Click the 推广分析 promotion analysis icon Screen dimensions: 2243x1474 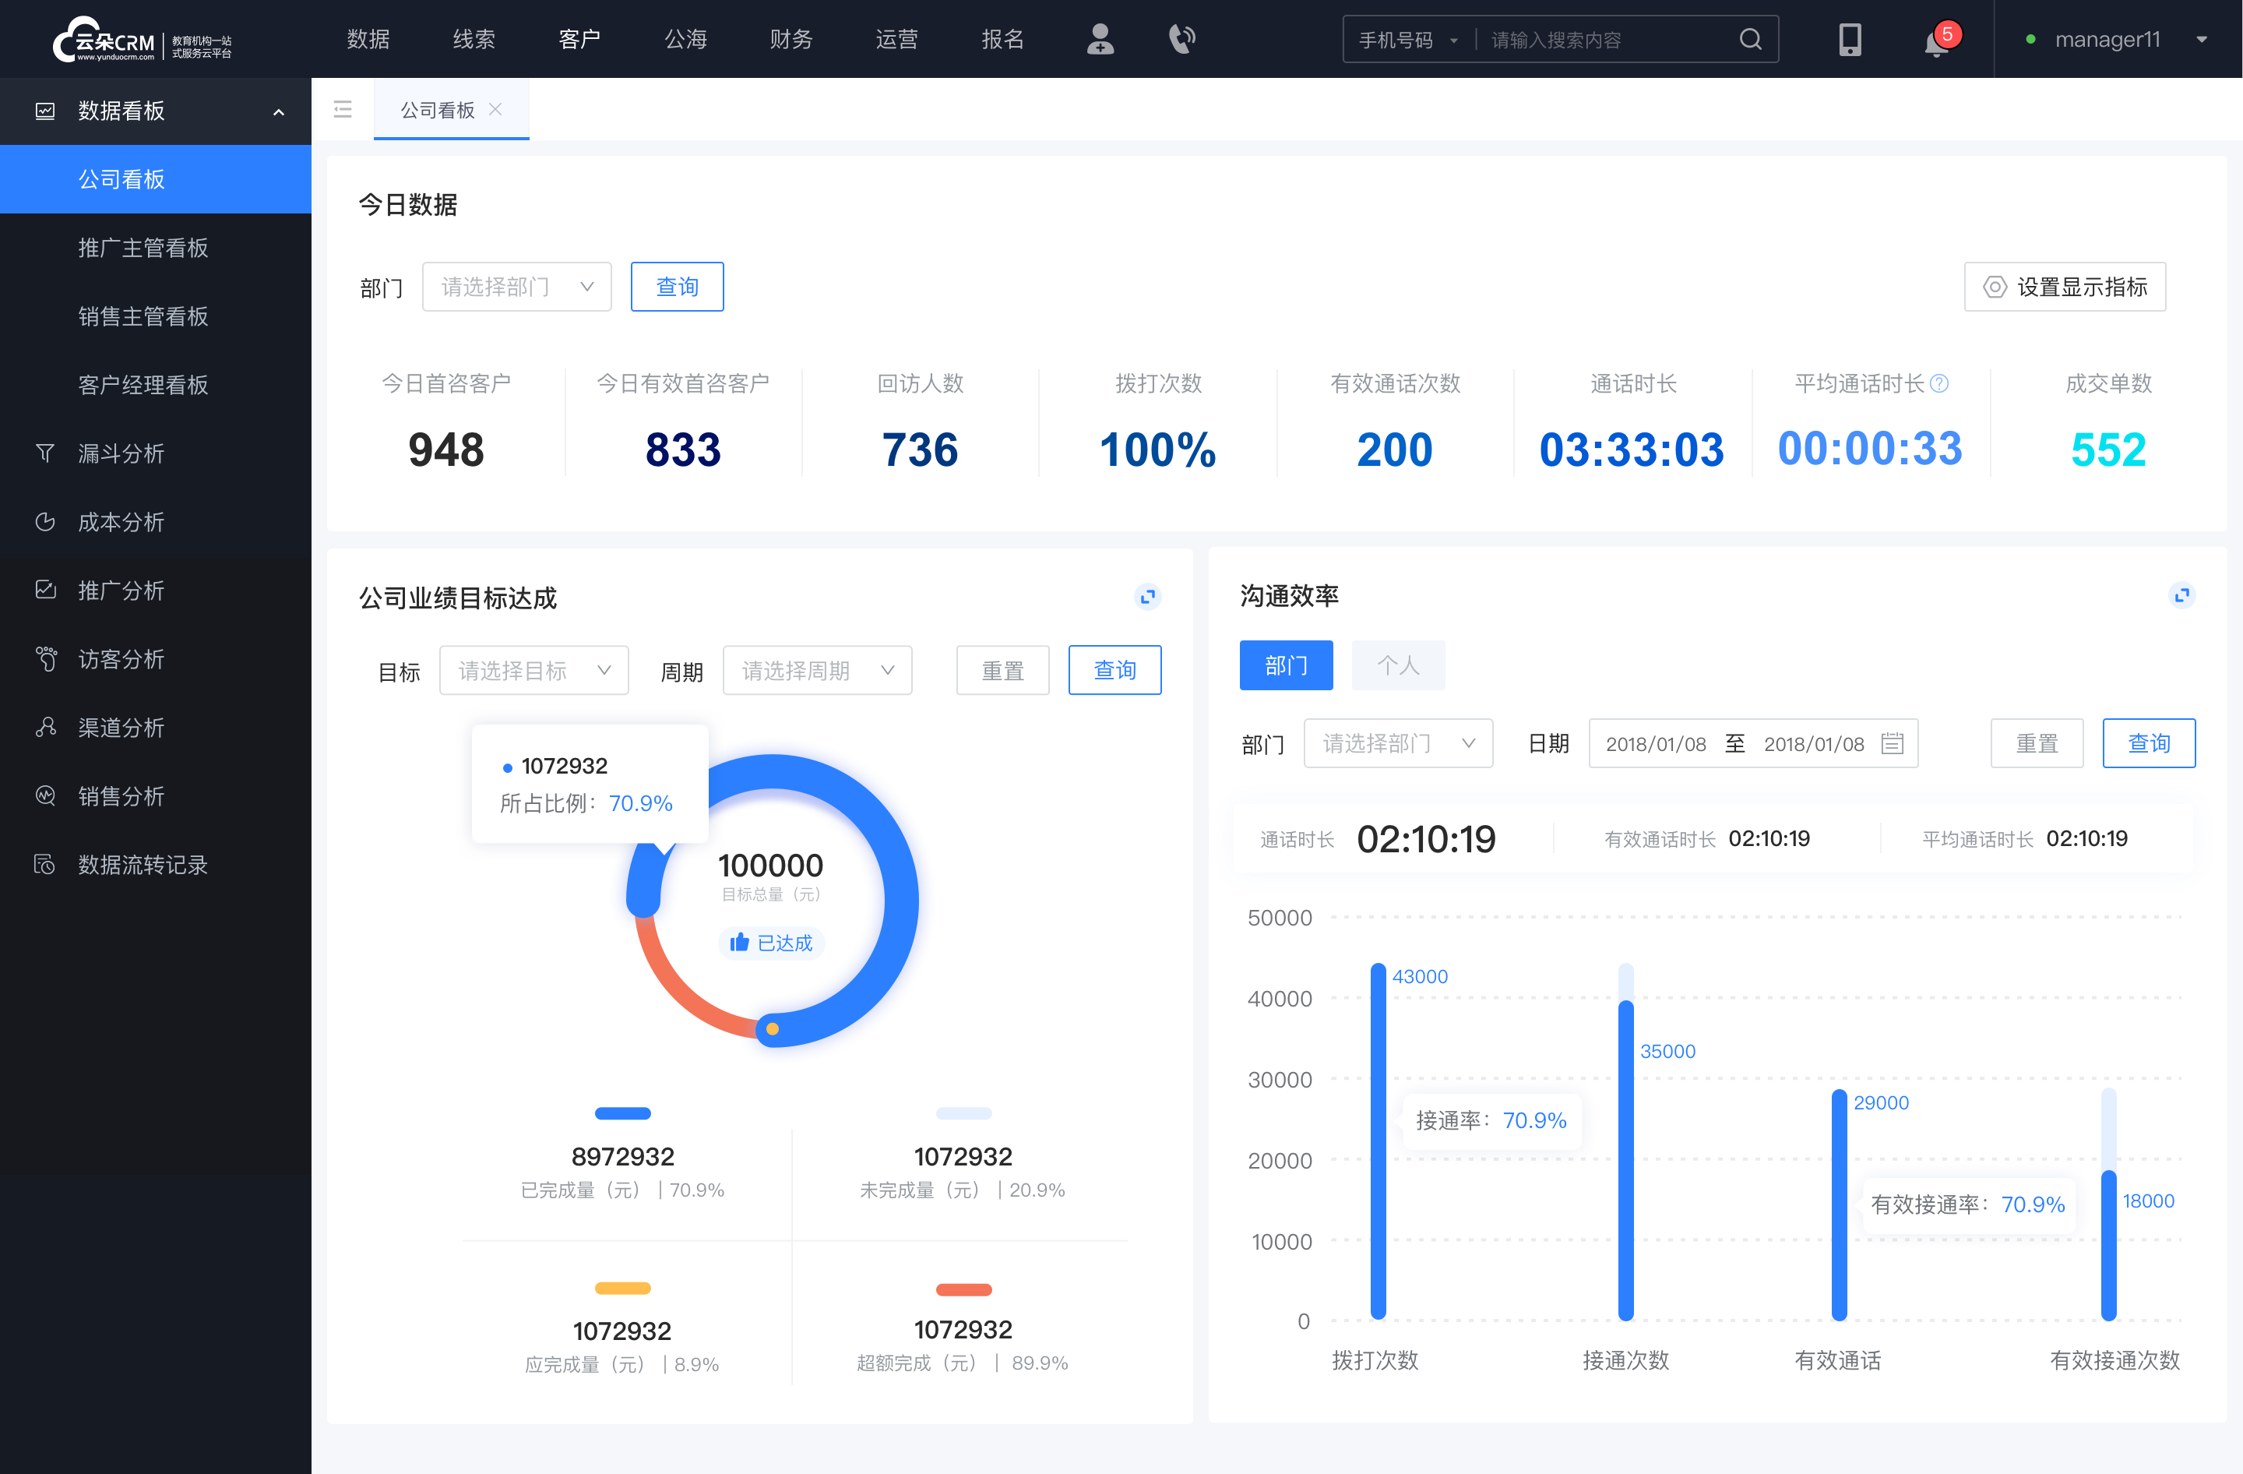(46, 589)
